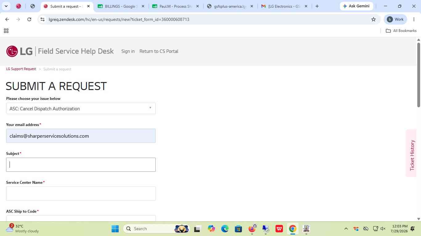Reload the page with refresh icon
The width and height of the screenshot is (421, 236).
point(29,19)
